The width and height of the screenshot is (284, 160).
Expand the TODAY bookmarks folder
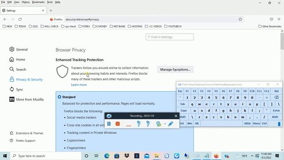20,26
